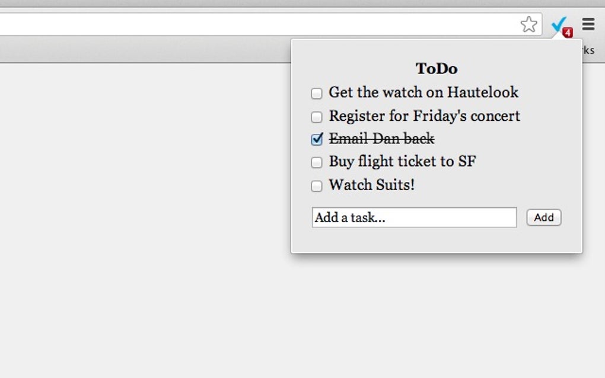
Task: Click the 'Get the watch on Hautelook' label text
Action: coord(423,92)
